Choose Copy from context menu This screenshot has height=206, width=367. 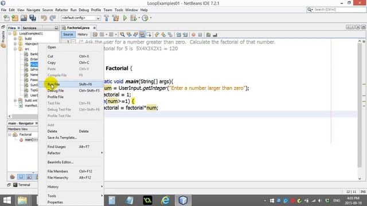pyautogui.click(x=71, y=62)
